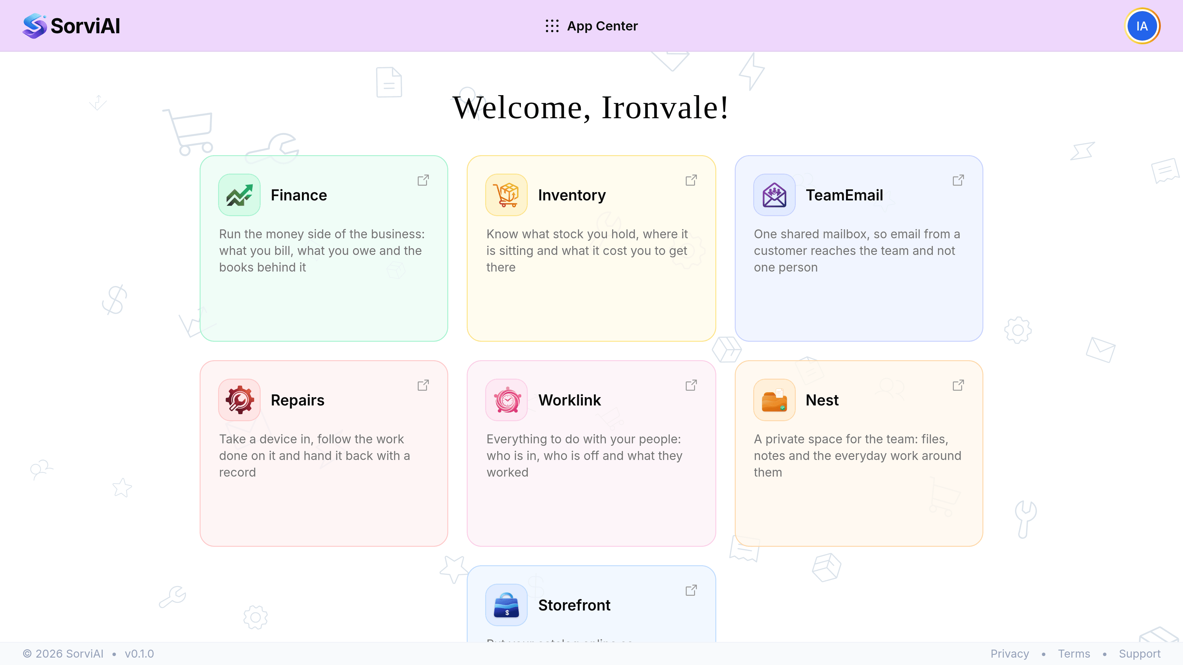Click TeamEmail description 'One shared mailbox'
Viewport: 1183px width, 665px height.
857,251
